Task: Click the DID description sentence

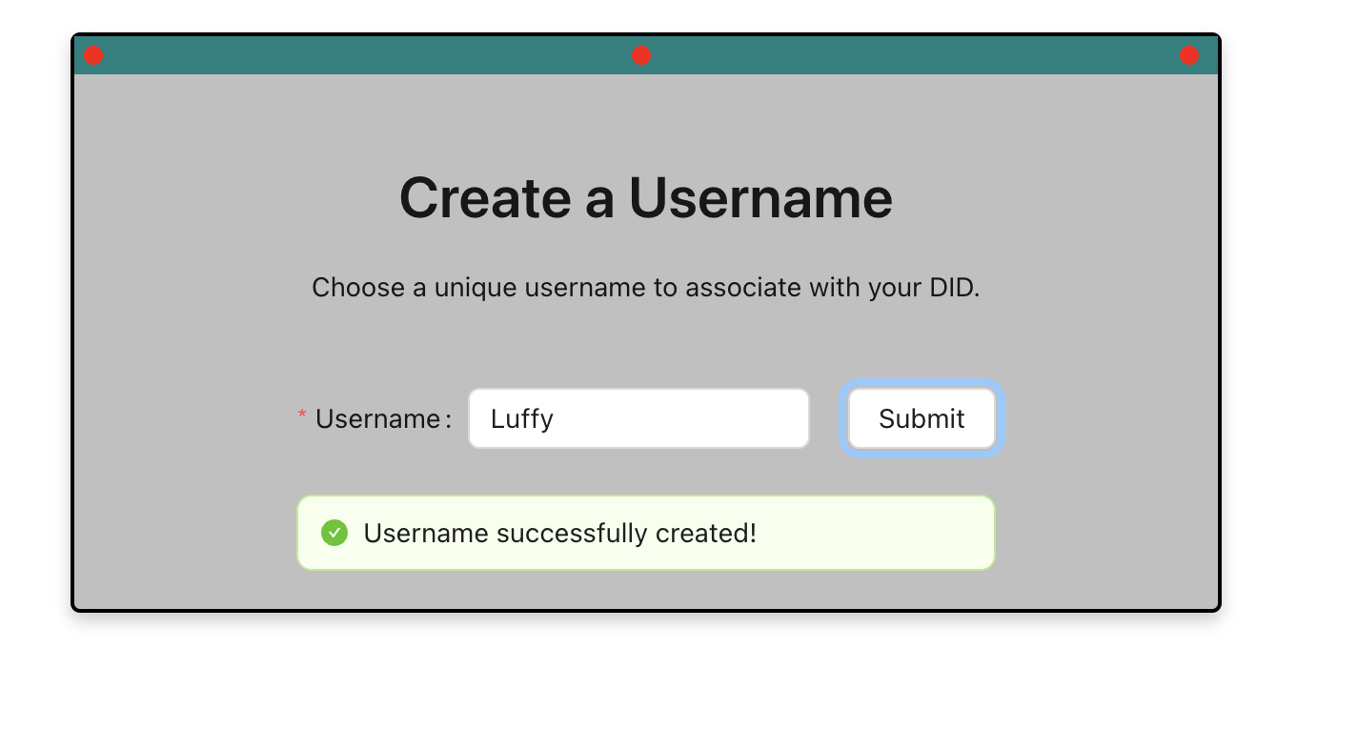Action: click(646, 287)
